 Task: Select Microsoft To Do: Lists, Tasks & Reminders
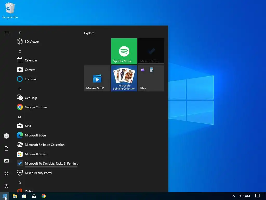coord(47,164)
